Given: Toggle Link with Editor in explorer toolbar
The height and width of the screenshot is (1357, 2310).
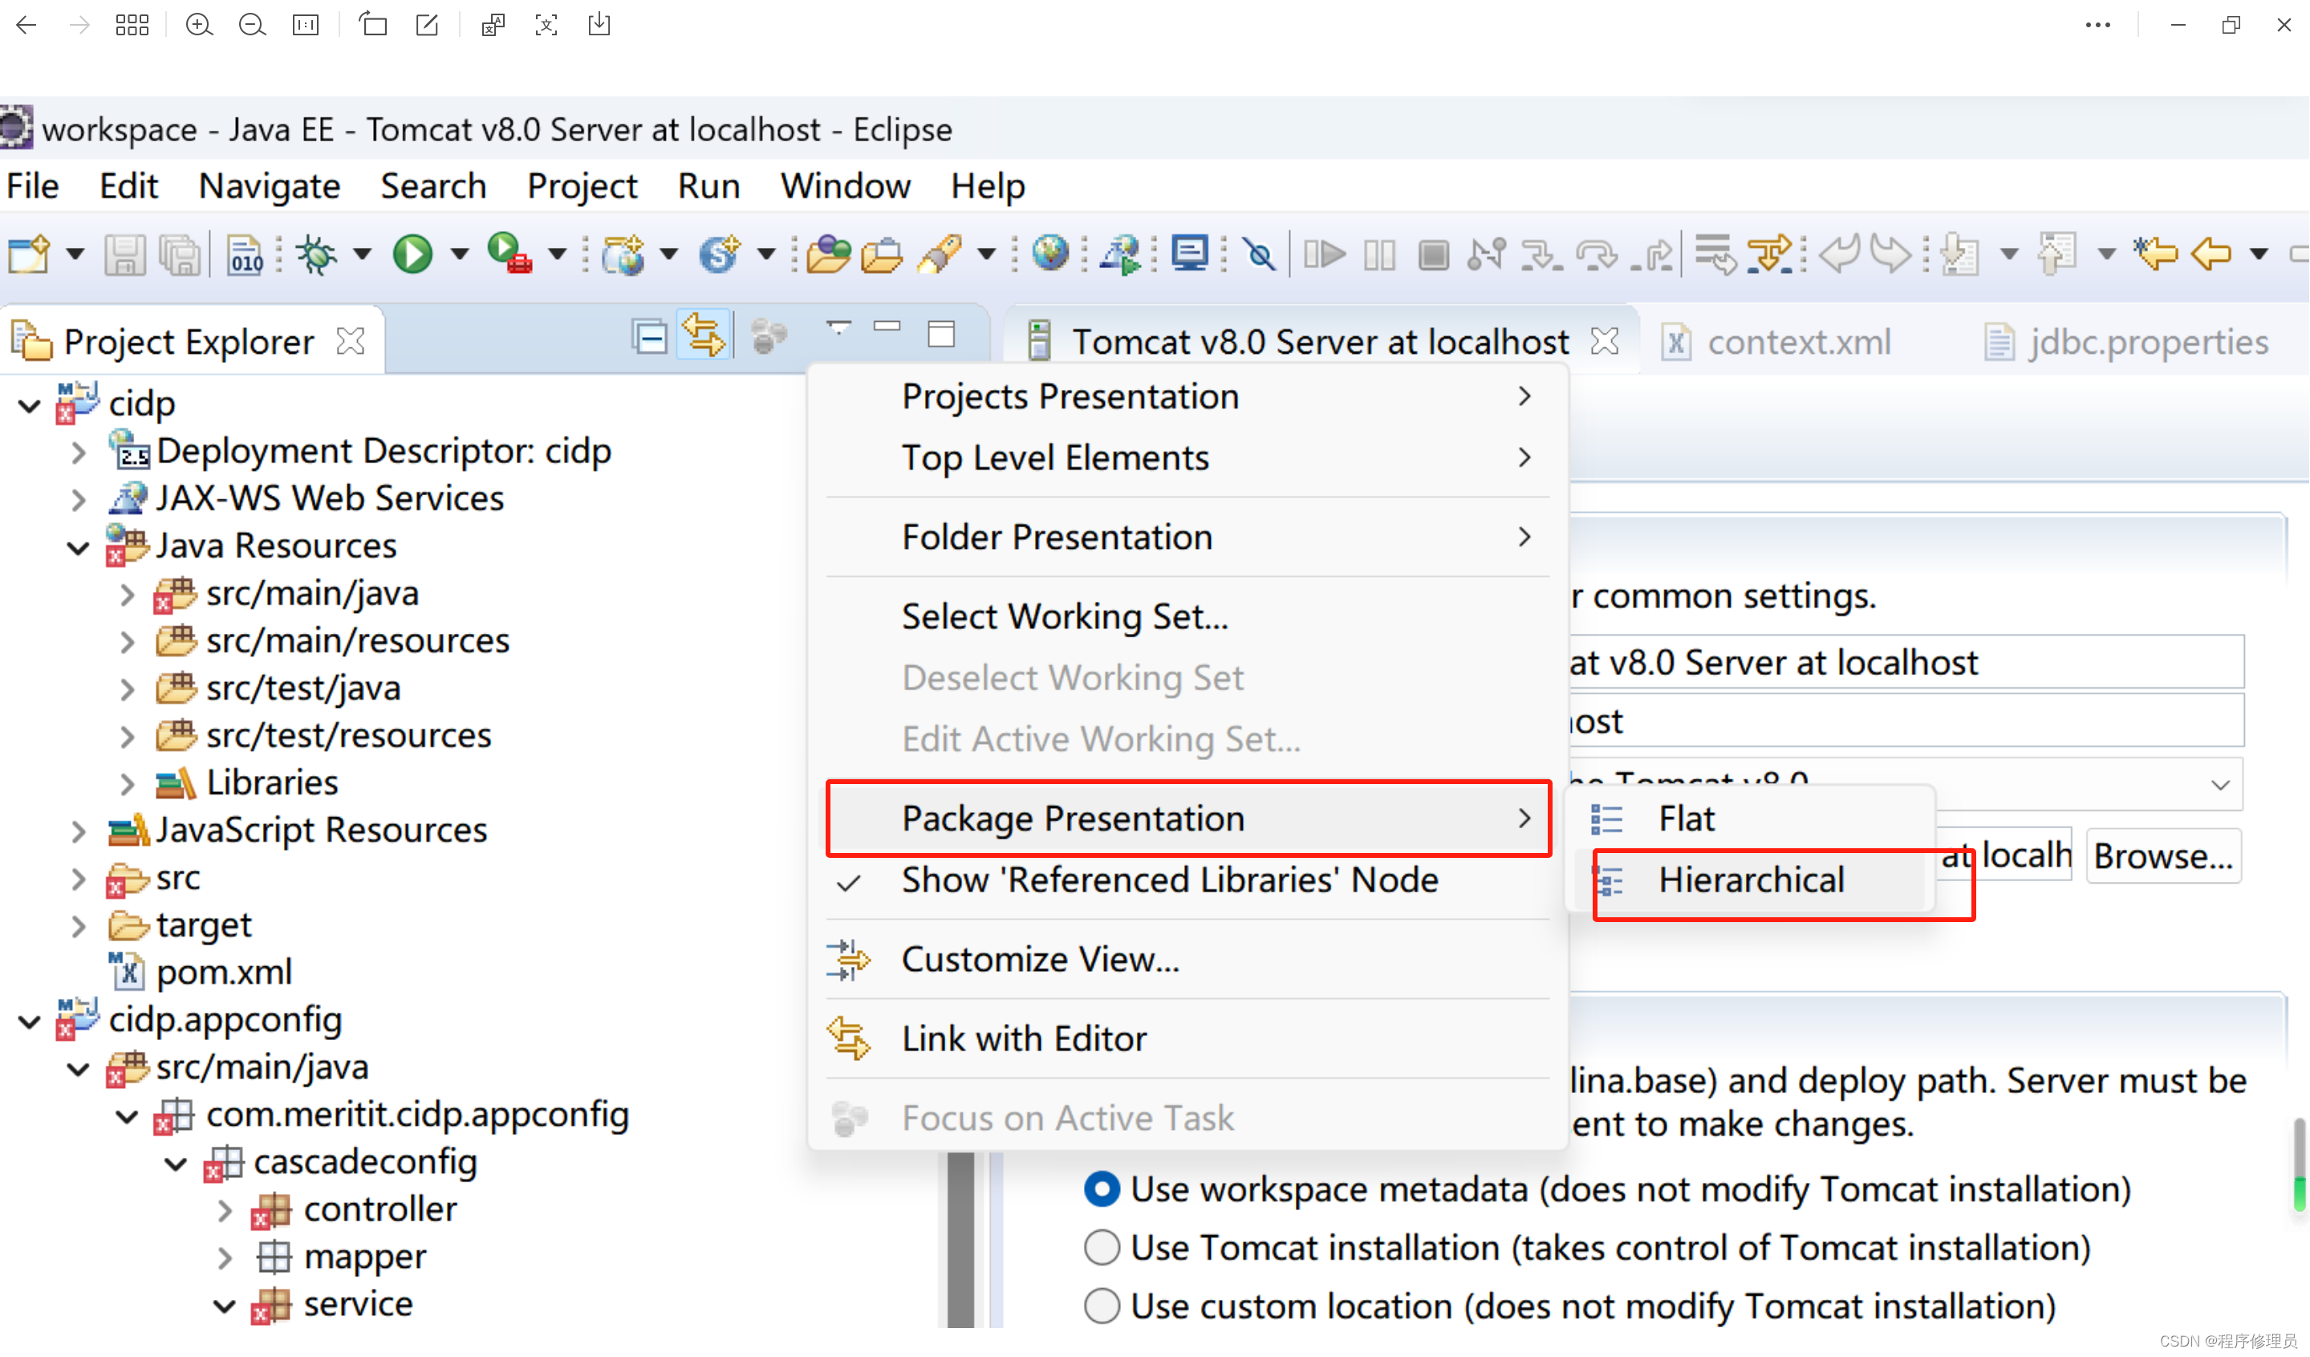Looking at the screenshot, I should tap(704, 335).
